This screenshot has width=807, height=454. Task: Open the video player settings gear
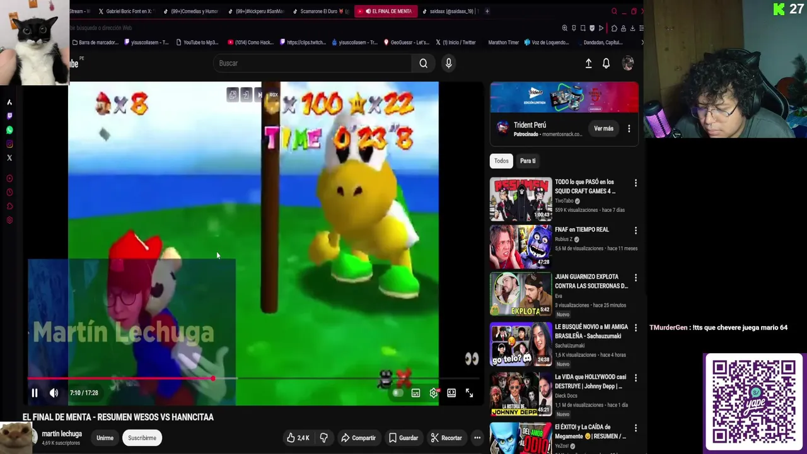pyautogui.click(x=434, y=393)
